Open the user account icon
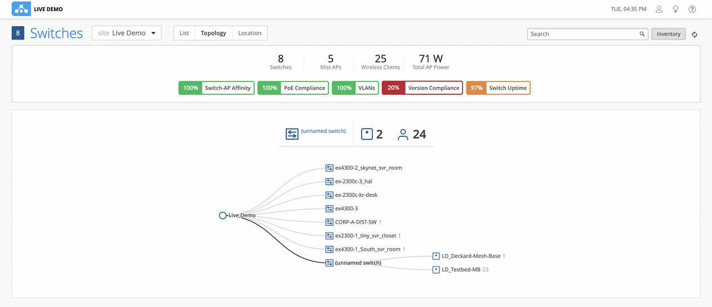 pos(659,9)
